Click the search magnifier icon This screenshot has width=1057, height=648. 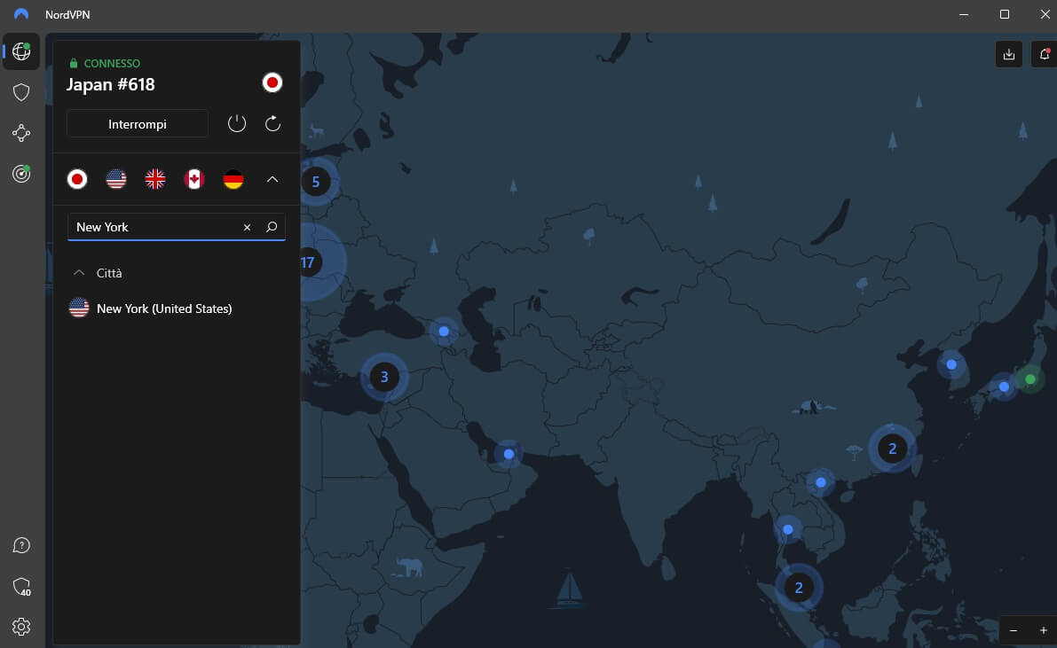tap(272, 227)
